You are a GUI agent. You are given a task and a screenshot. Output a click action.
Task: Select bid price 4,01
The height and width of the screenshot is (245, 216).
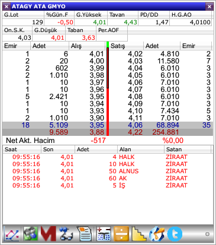click(96, 54)
